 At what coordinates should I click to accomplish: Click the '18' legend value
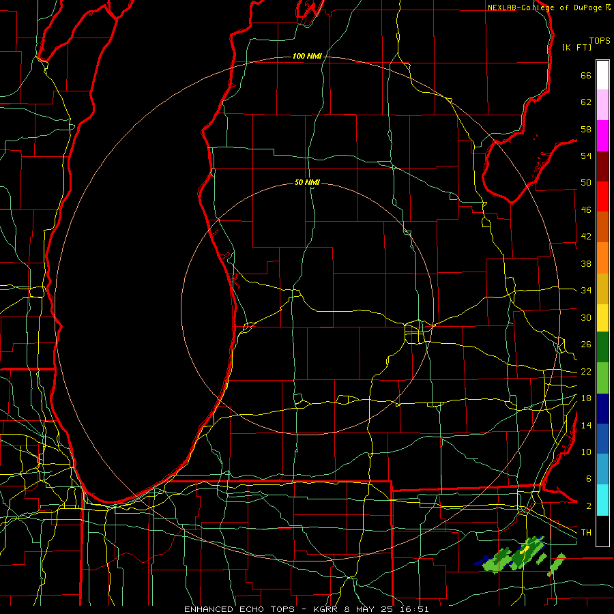[586, 398]
